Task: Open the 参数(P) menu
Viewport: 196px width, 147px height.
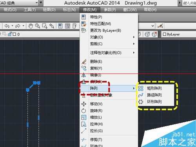Action: click(x=110, y=10)
